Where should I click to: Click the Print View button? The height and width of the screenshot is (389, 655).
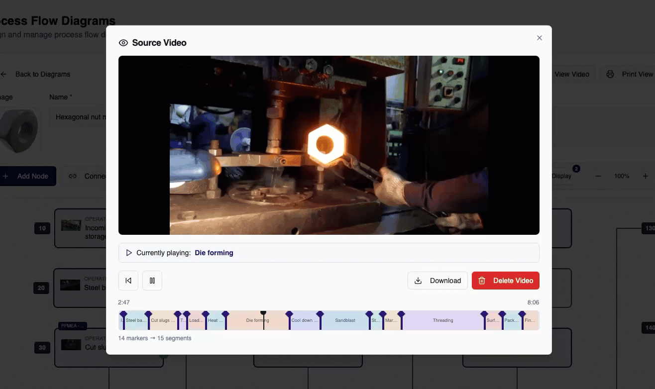click(630, 74)
